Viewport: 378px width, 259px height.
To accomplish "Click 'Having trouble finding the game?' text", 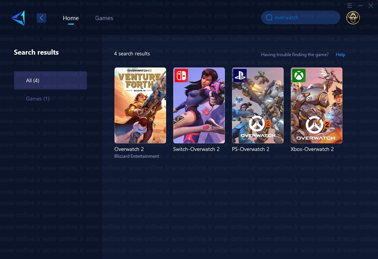I will tap(295, 55).
